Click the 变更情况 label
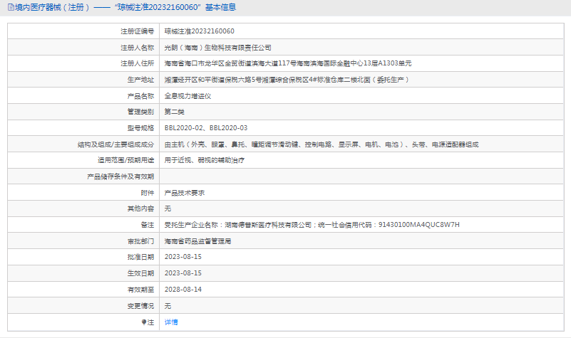The image size is (571, 338). coord(140,306)
